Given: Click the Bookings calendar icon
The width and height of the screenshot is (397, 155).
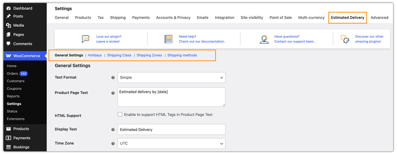Looking at the screenshot, I should 8,147.
